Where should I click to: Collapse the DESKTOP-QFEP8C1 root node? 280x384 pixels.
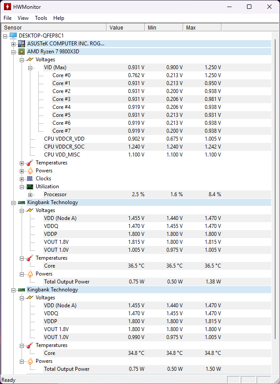[x=5, y=36]
